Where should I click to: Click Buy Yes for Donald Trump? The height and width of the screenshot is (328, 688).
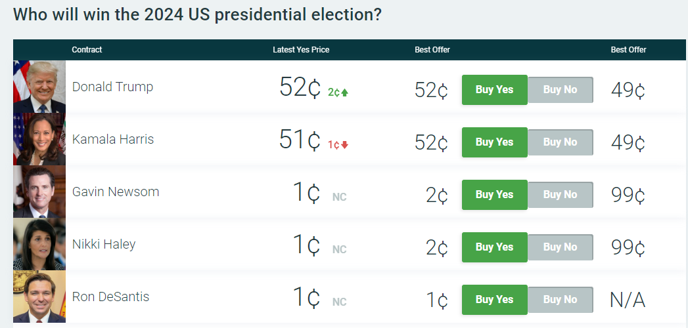pyautogui.click(x=495, y=90)
